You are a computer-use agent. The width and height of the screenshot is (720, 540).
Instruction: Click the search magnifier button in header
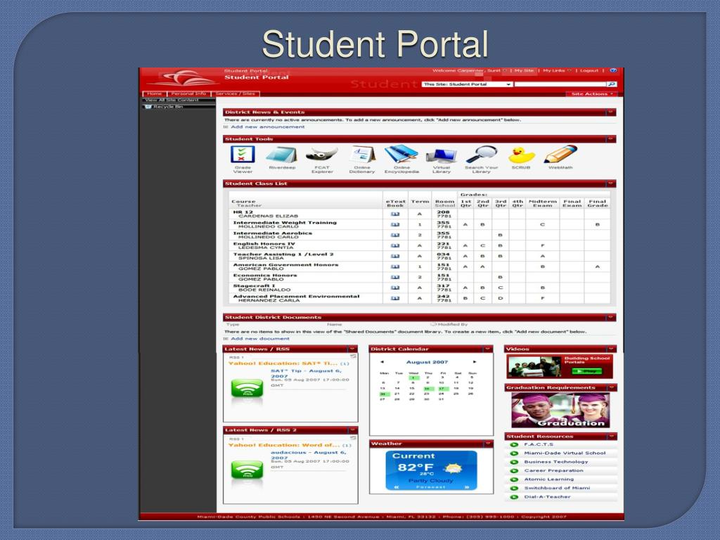(611, 84)
